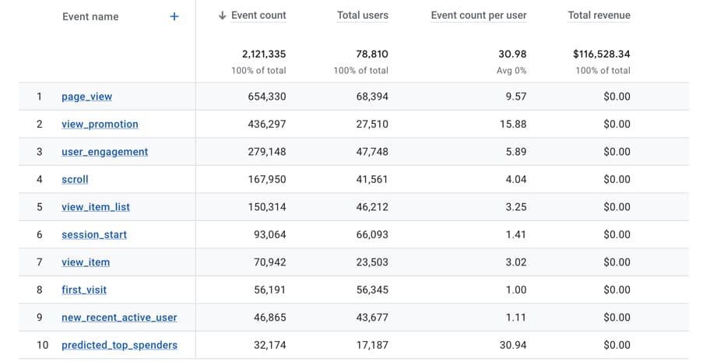This screenshot has width=710, height=362.
Task: Click the 1.00 per-user cell
Action: [516, 290]
